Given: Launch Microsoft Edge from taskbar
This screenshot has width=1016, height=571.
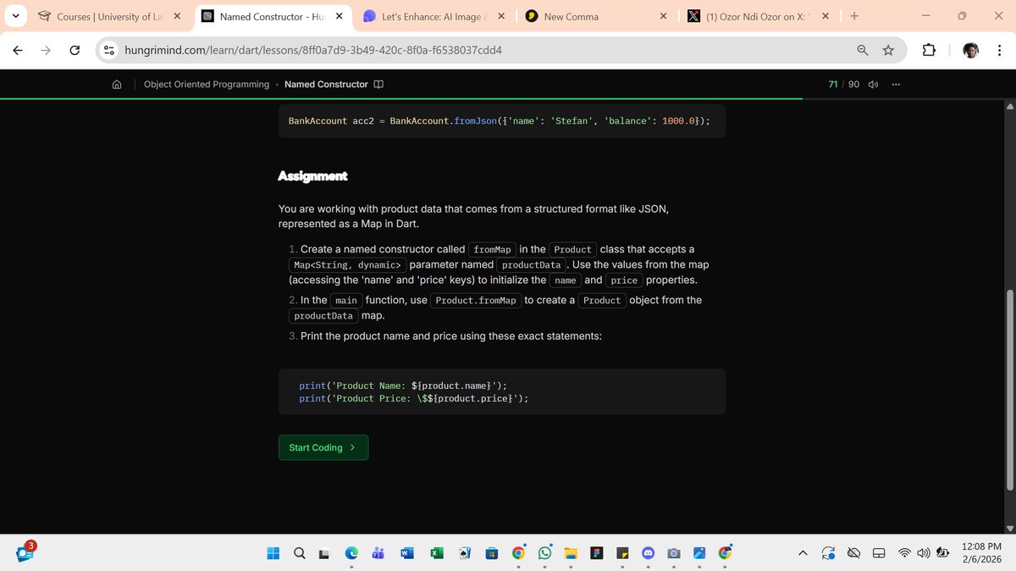Looking at the screenshot, I should (351, 553).
